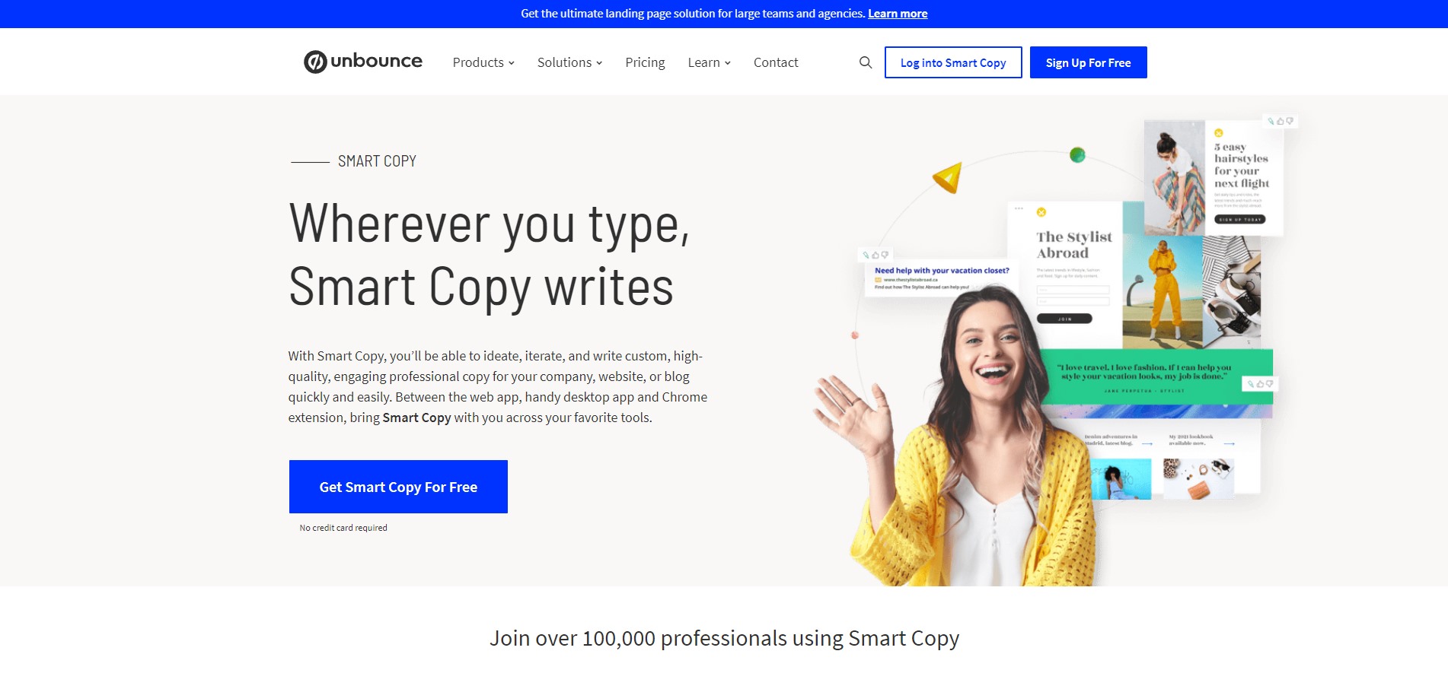Click the yellow cone shape decoration icon

click(x=949, y=178)
